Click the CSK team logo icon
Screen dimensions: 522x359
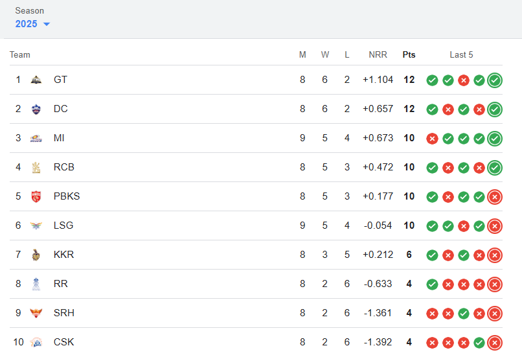pos(36,342)
